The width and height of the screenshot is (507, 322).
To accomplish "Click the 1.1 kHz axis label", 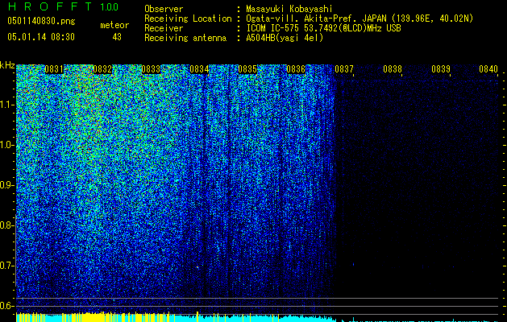I will pyautogui.click(x=7, y=105).
